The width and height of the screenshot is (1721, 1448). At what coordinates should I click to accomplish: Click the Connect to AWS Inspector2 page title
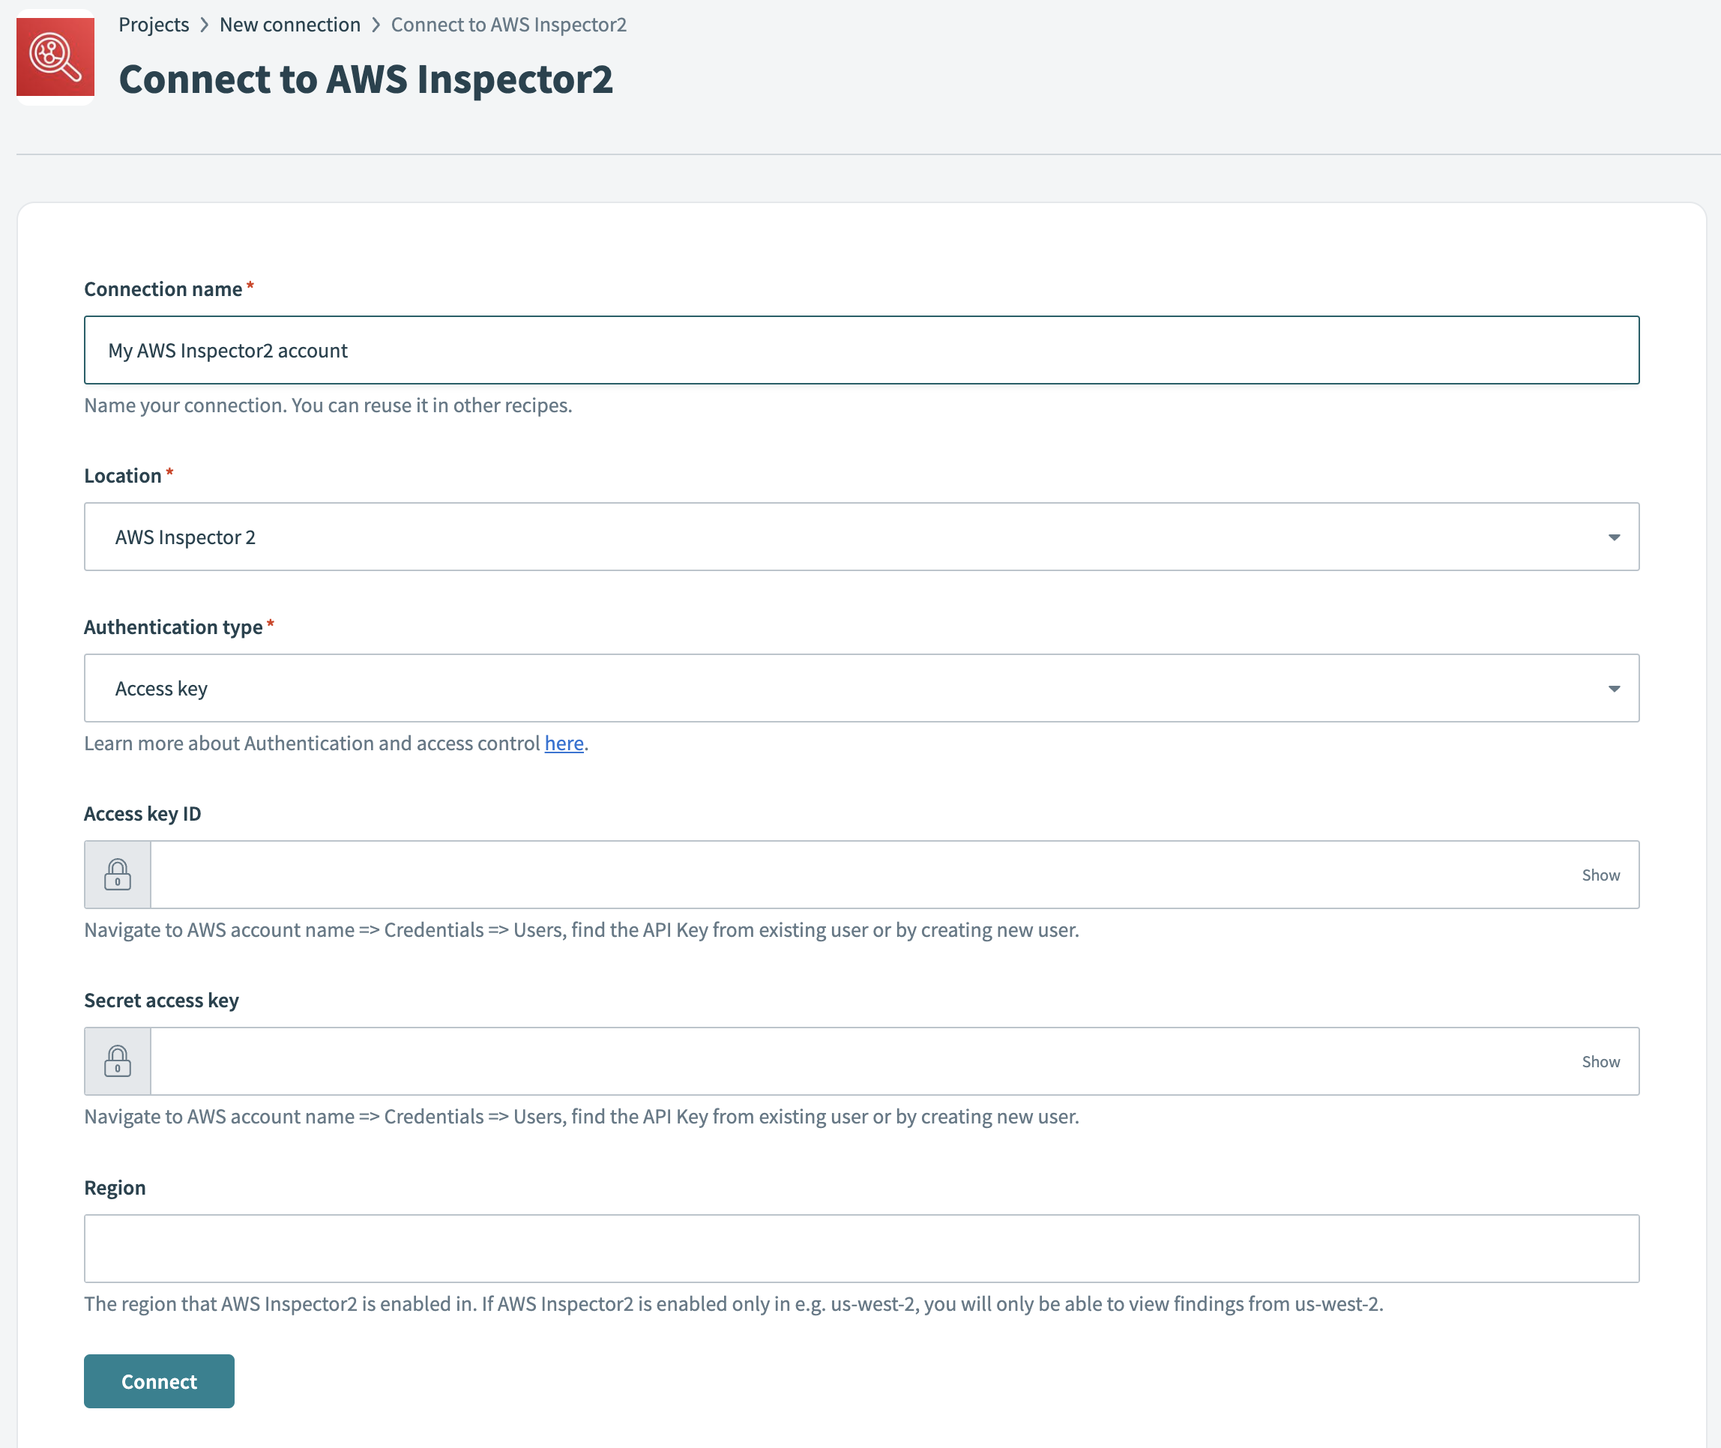(367, 79)
